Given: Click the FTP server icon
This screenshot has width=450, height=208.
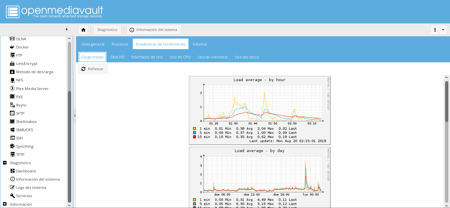Looking at the screenshot, I should pyautogui.click(x=12, y=55).
